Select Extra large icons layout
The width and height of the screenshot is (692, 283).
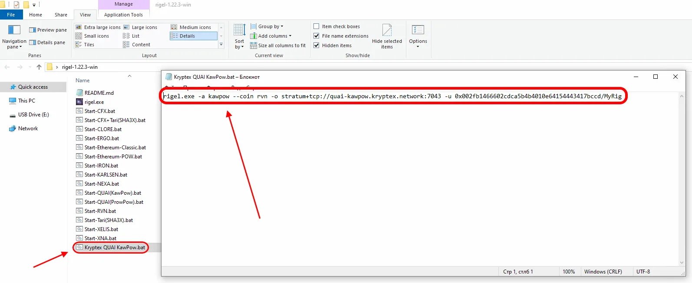[x=98, y=27]
